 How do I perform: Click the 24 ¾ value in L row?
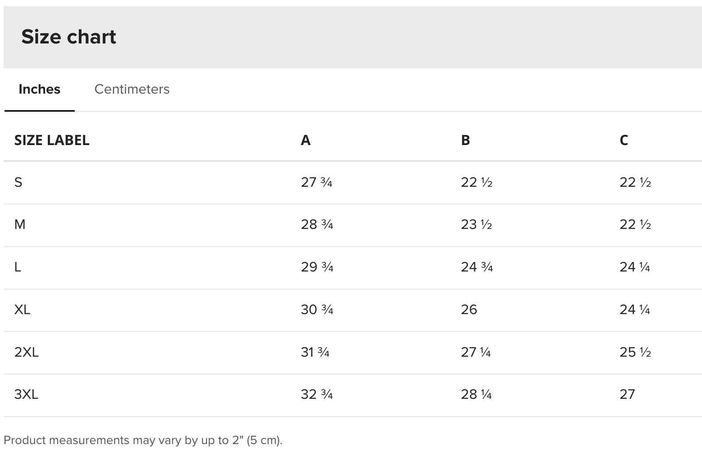coord(476,267)
